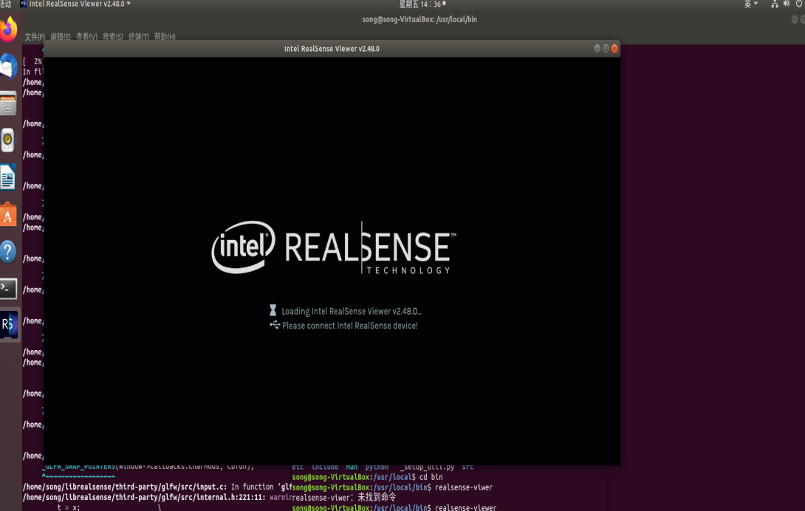Click the Intel RealSense logo

(334, 247)
